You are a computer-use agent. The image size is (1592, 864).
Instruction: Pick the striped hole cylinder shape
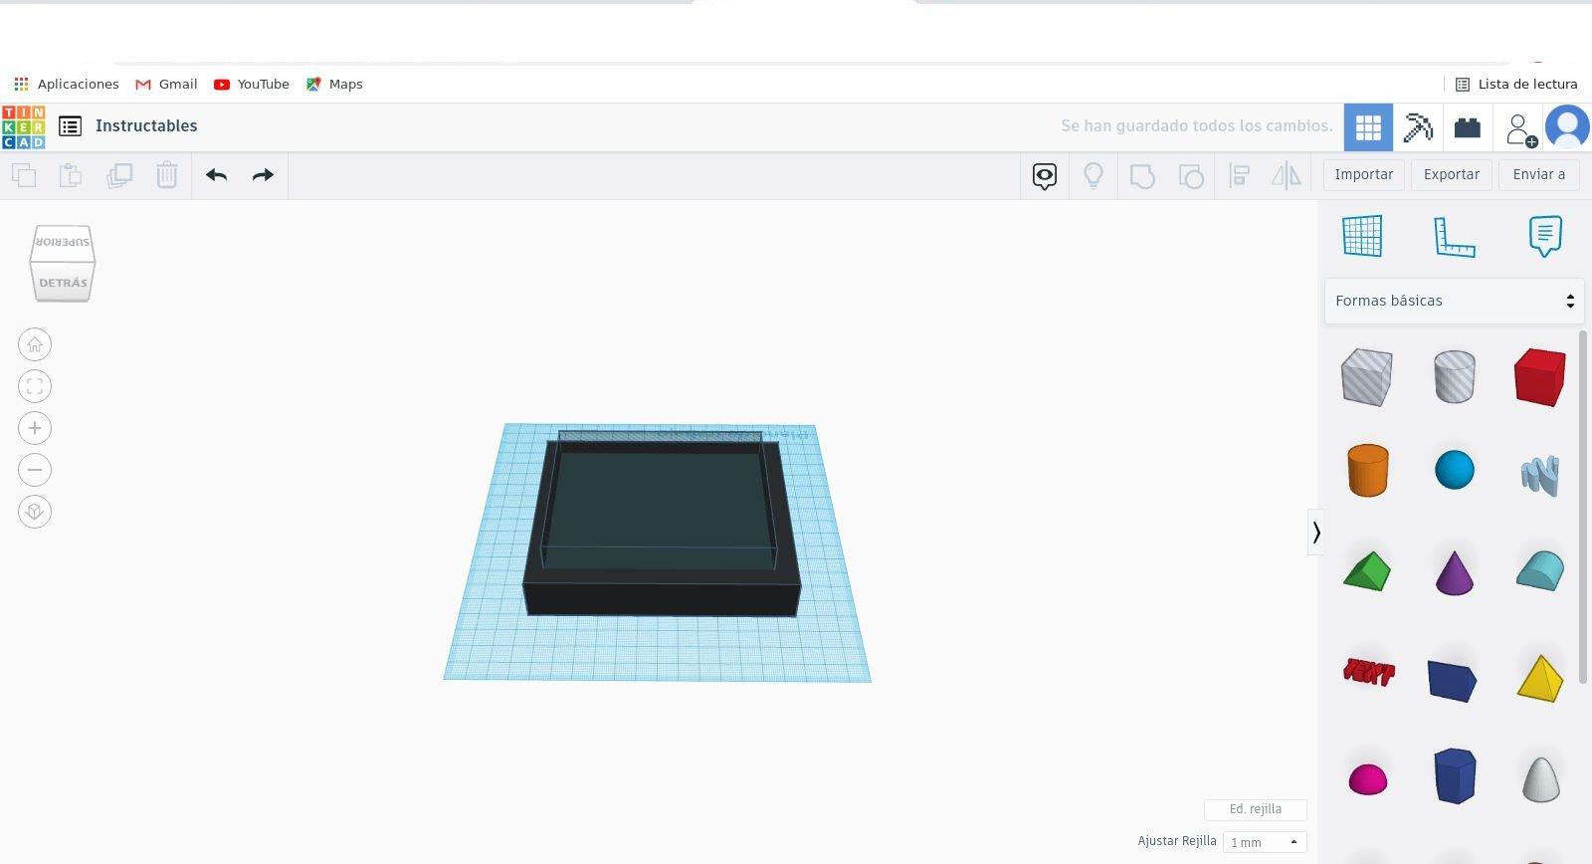(1454, 376)
